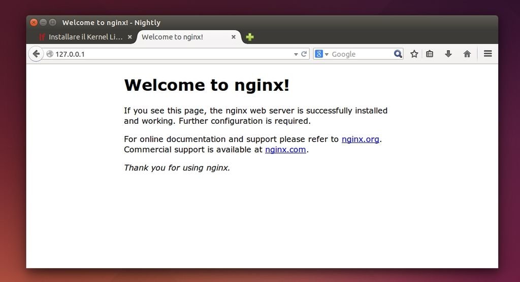Screen dimensions: 520x282
Task: Open a new tab with green plus
Action: point(250,37)
